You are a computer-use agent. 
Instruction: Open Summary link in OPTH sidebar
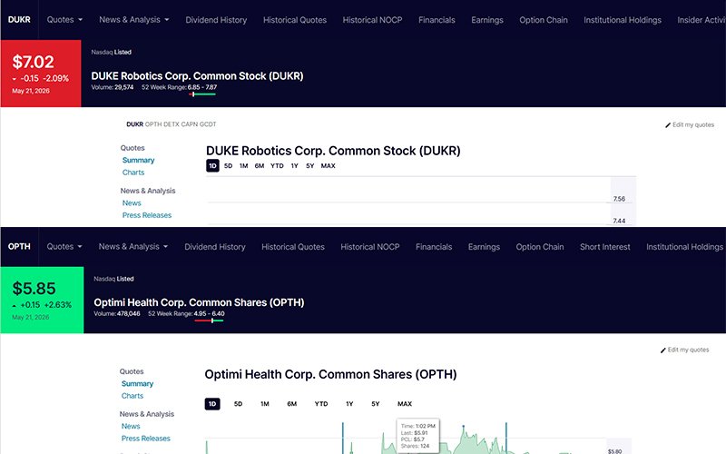coord(138,383)
